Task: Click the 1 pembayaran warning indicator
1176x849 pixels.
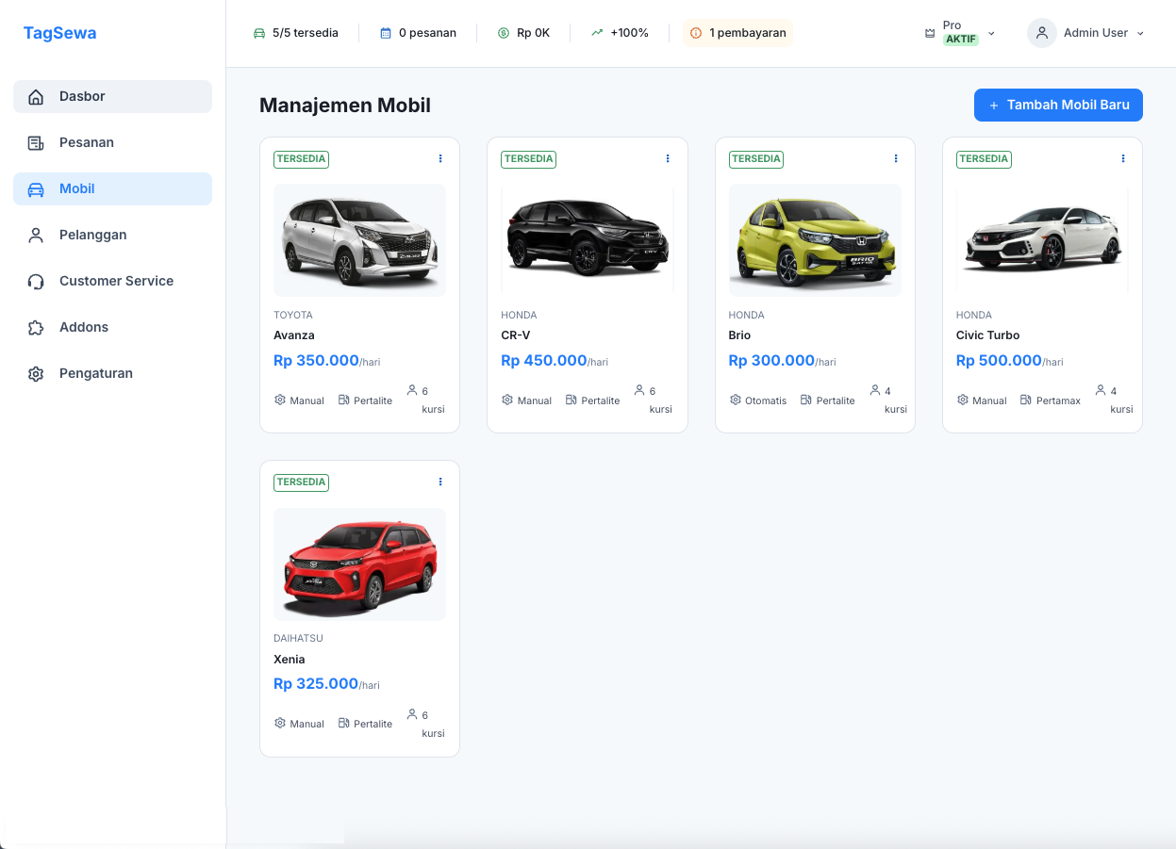Action: point(737,32)
